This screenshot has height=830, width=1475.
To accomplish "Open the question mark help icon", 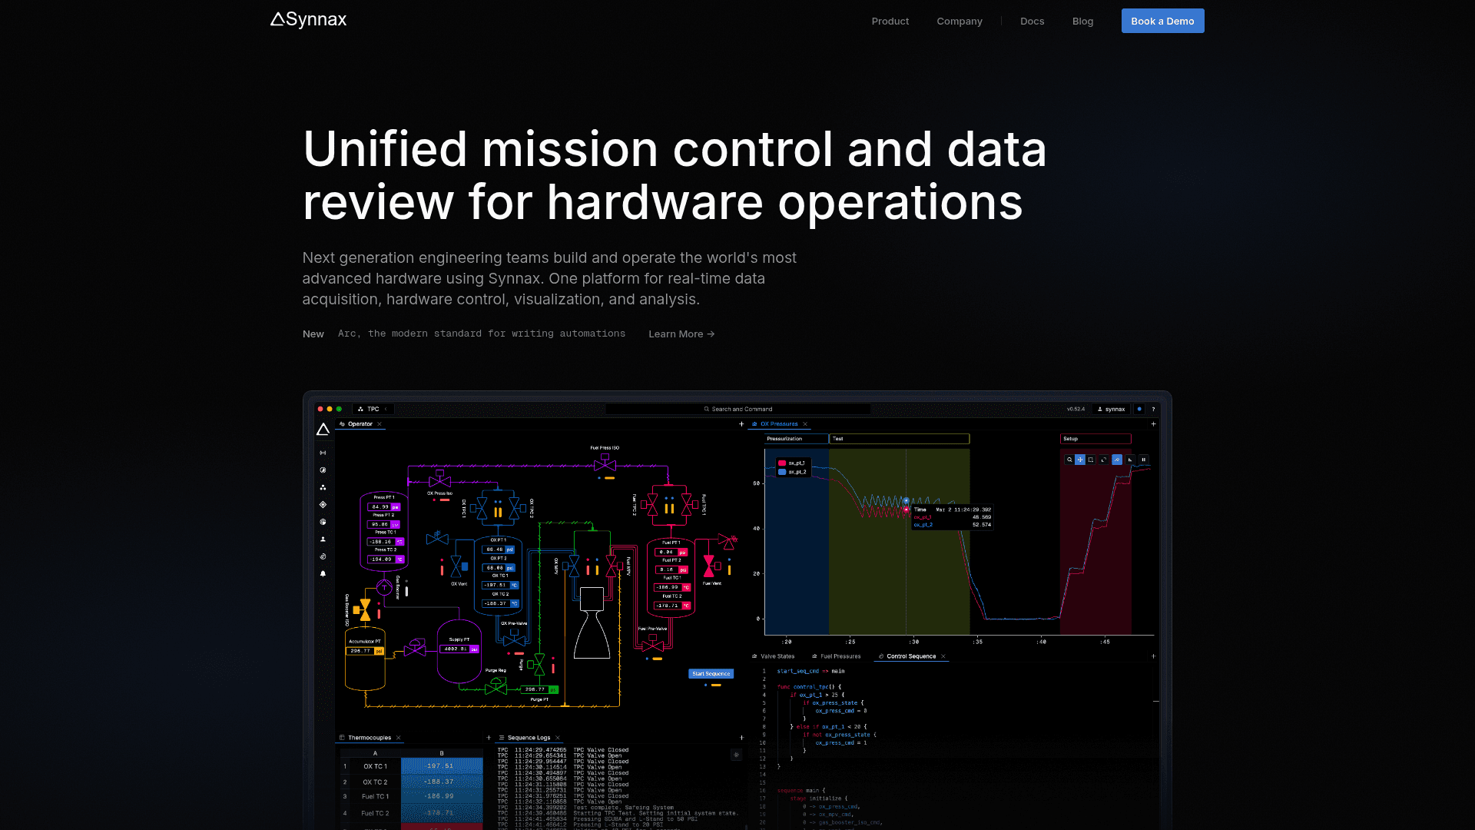I will tap(1153, 409).
